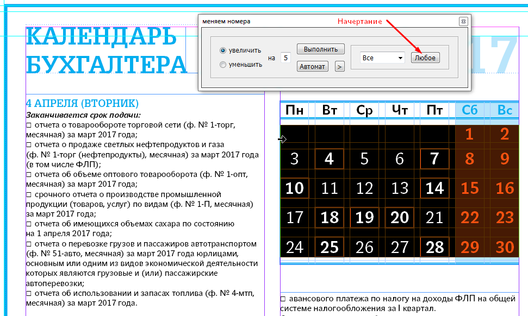Click 'Заканчивается срок подачи:' text line
The height and width of the screenshot is (316, 528).
83,115
